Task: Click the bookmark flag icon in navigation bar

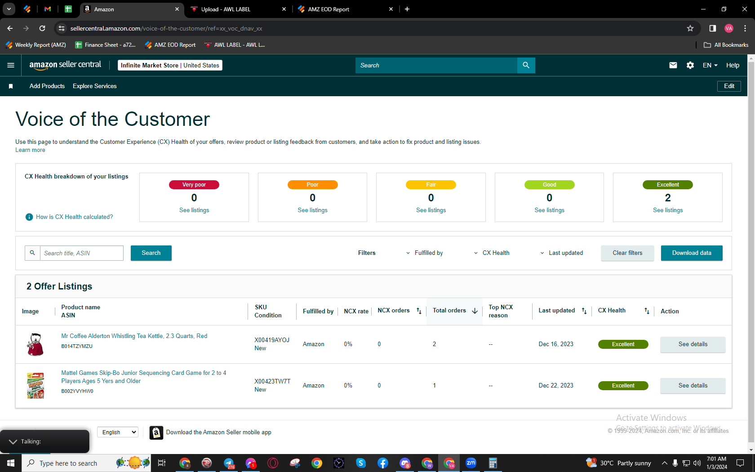Action: pyautogui.click(x=11, y=86)
